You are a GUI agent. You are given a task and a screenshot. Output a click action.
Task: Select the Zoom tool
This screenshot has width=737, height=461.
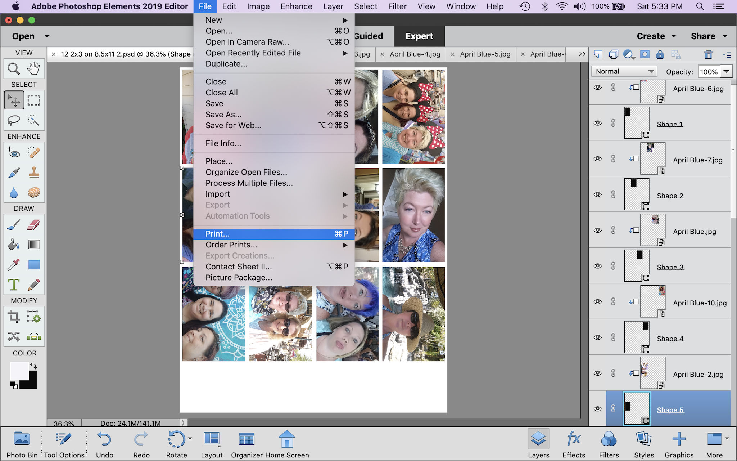pyautogui.click(x=14, y=68)
